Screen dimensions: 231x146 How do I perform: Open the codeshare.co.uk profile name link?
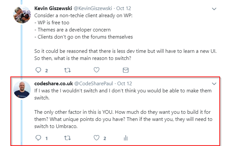click(x=54, y=83)
